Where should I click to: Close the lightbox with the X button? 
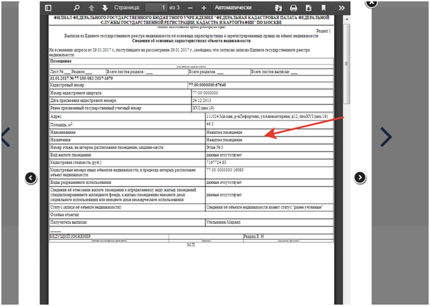coord(371,3)
